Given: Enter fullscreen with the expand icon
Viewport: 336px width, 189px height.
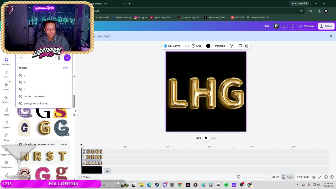Looking at the screenshot, I should [320, 177].
